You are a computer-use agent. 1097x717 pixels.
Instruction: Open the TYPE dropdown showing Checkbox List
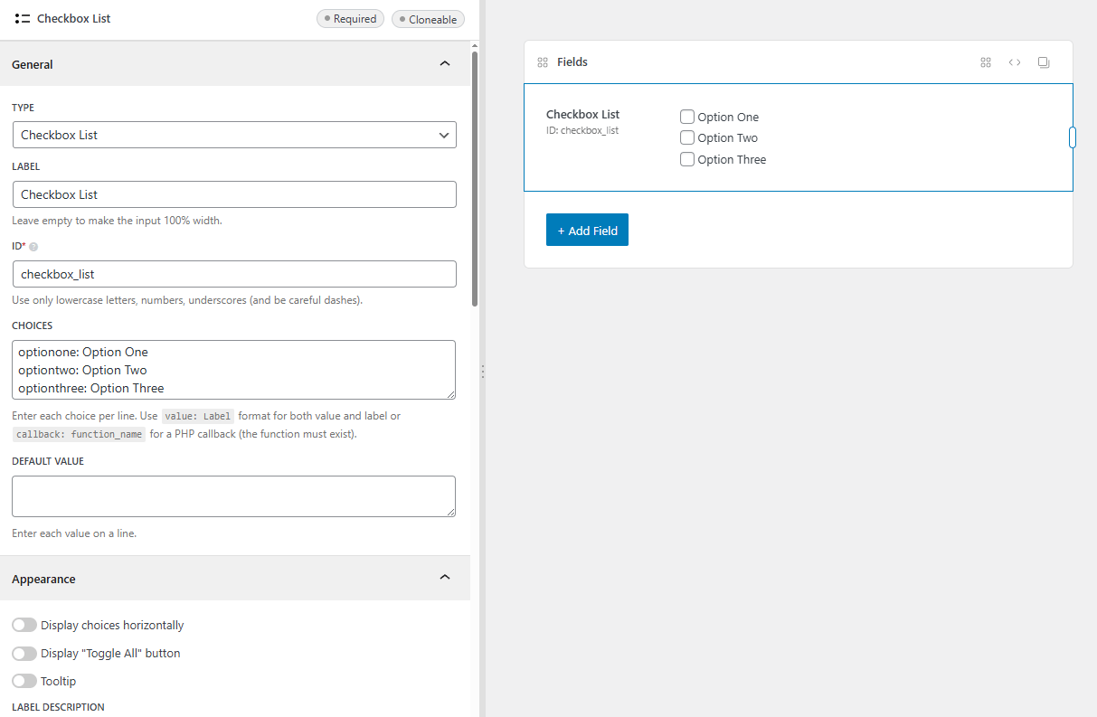click(233, 134)
